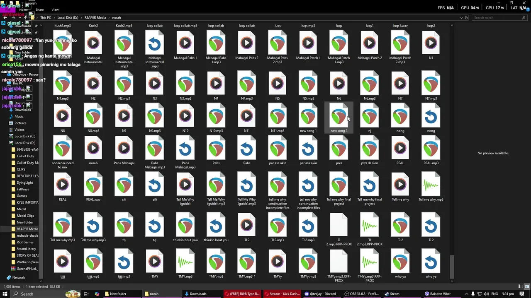Open the Share ribbon tab
Viewport: 531px width, 298px height.
40,10
